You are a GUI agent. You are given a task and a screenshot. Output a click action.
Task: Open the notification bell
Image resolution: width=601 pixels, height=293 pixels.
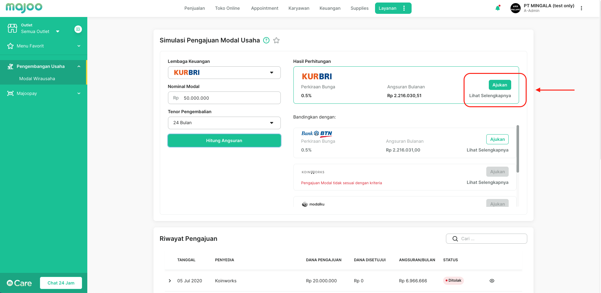point(498,8)
